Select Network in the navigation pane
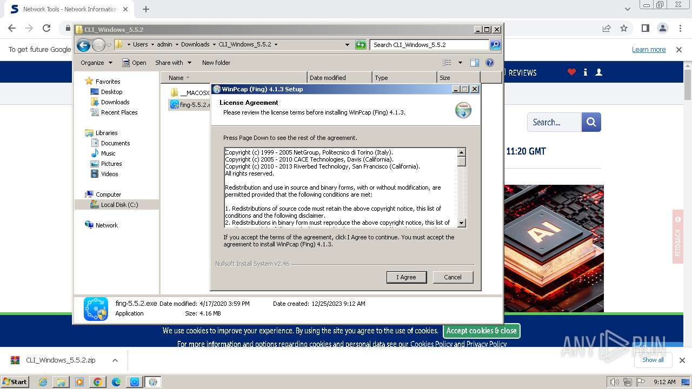This screenshot has height=389, width=692. click(107, 225)
